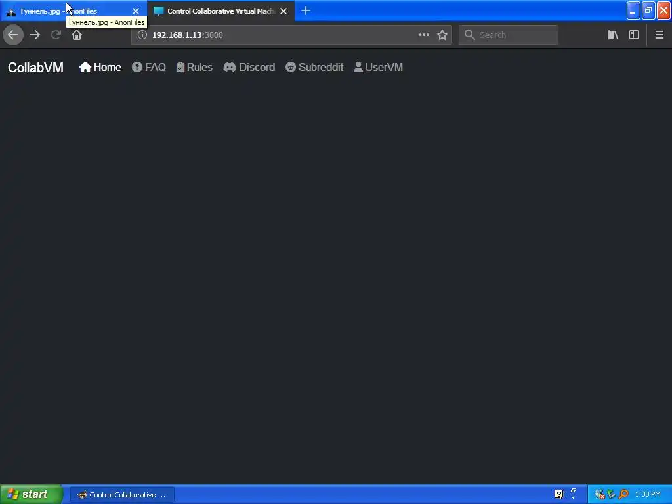The width and height of the screenshot is (672, 504).
Task: Click the orange magnifier tray icon
Action: pyautogui.click(x=623, y=494)
